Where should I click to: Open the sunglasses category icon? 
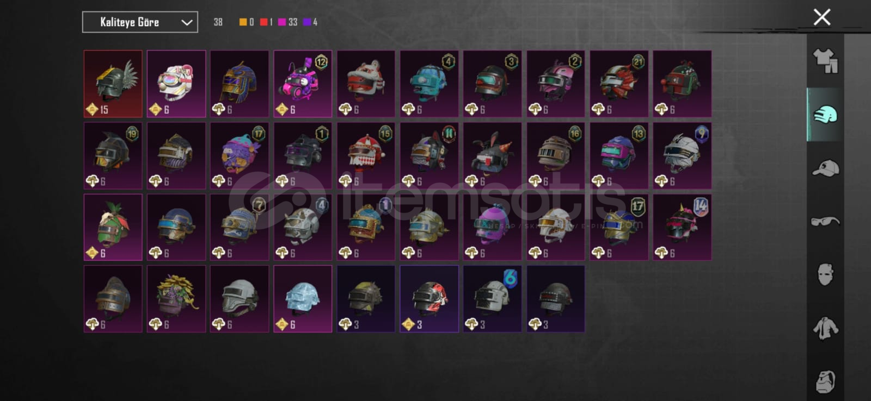825,221
